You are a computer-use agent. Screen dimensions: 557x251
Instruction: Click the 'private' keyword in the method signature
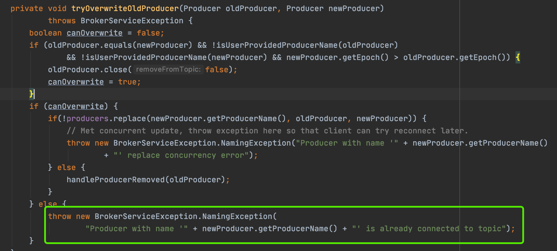point(27,8)
